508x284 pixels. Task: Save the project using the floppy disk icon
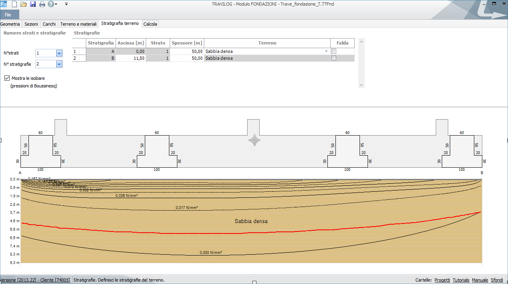pos(33,4)
